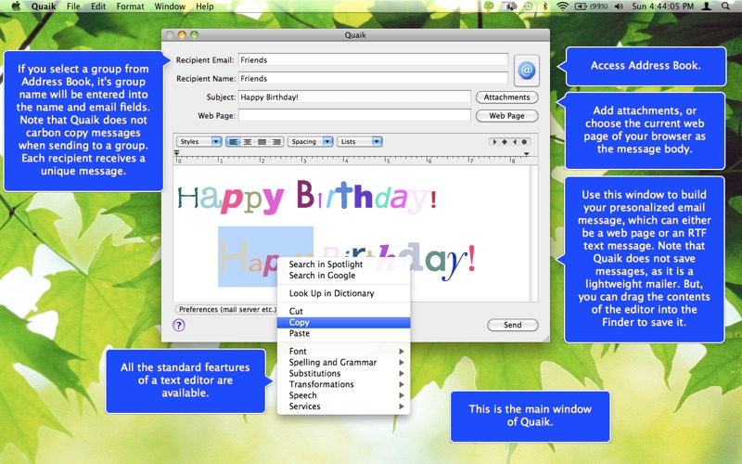Open Spotlight search magnifier
The height and width of the screenshot is (464, 742).
pos(725,6)
